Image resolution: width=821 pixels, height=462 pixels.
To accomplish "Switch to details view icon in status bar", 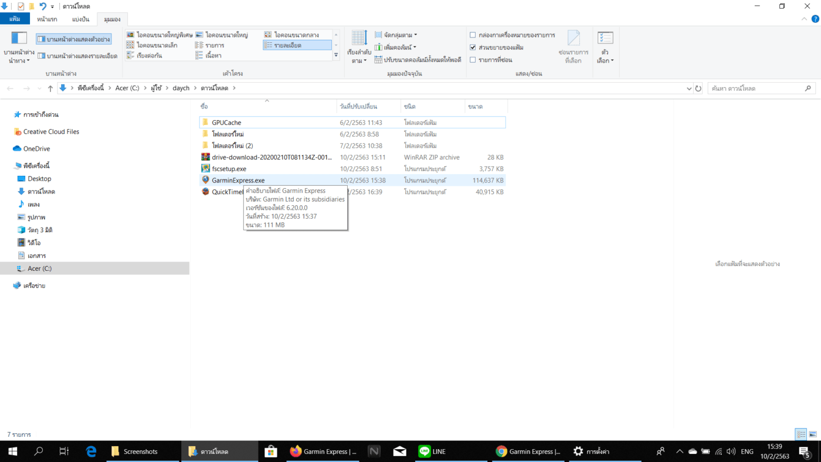I will click(801, 434).
